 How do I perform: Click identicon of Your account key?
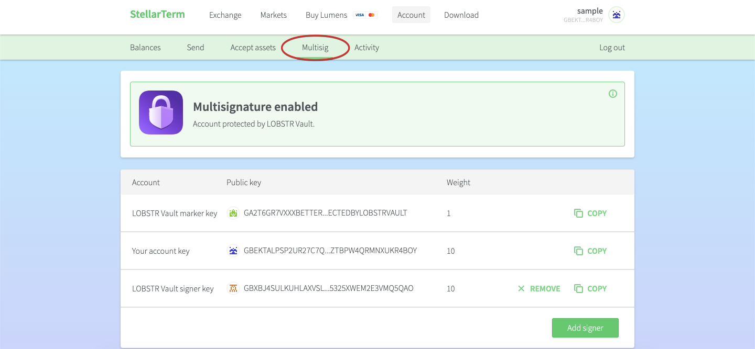[233, 251]
